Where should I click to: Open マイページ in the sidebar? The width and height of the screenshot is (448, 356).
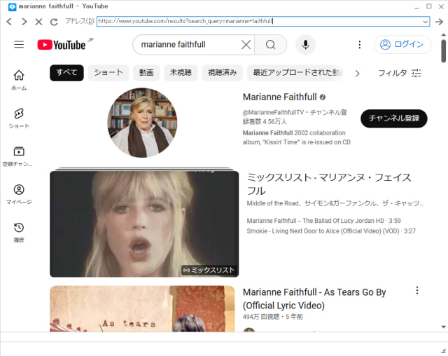pyautogui.click(x=19, y=194)
